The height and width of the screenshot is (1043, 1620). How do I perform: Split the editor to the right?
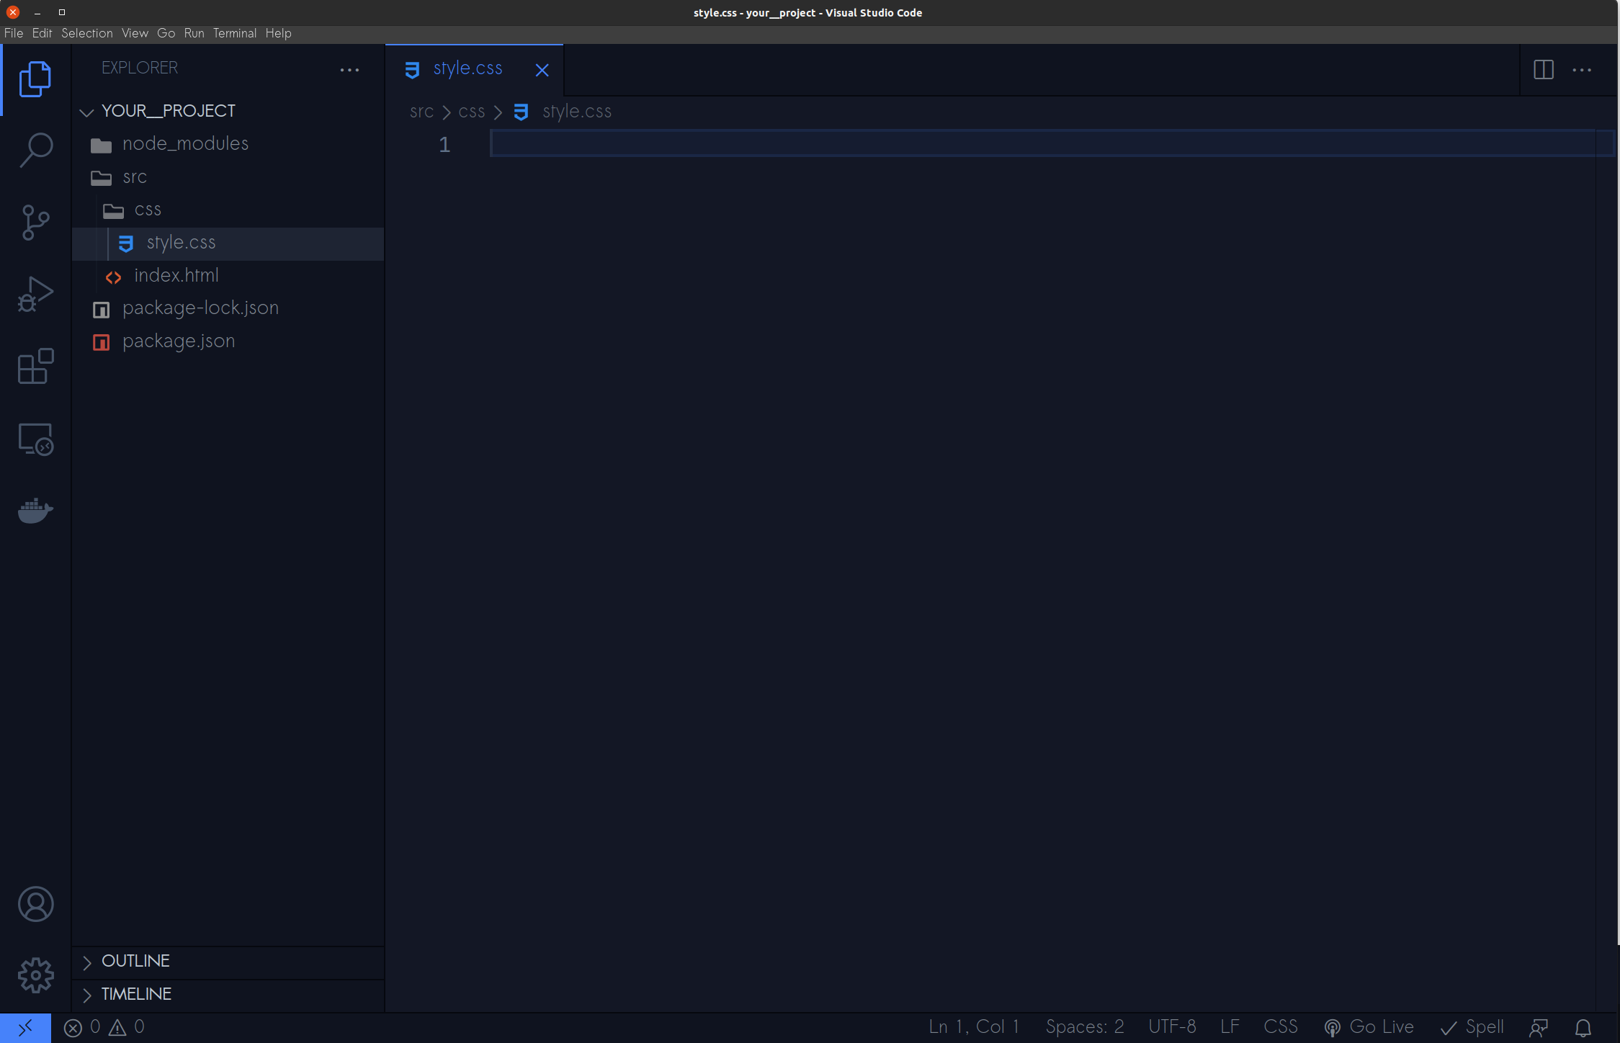click(1543, 70)
